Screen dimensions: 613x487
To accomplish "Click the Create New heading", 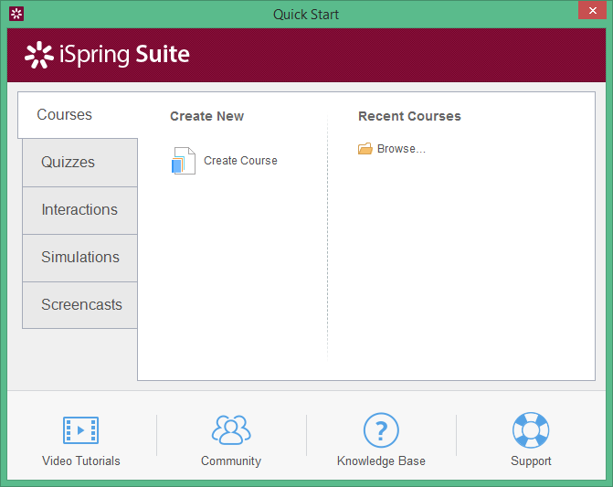I will 206,116.
